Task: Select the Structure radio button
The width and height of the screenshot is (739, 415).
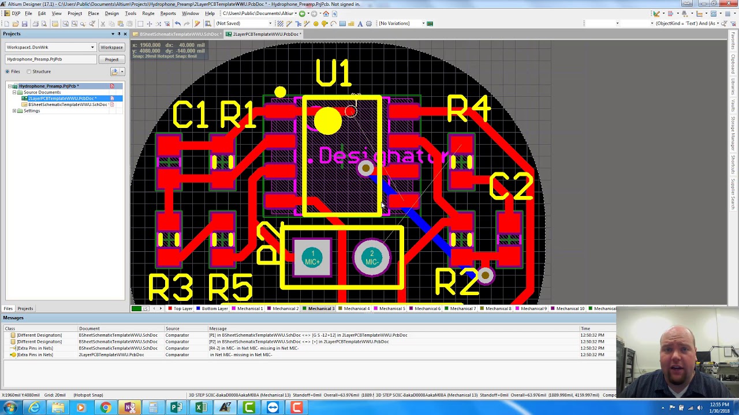Action: click(x=29, y=71)
